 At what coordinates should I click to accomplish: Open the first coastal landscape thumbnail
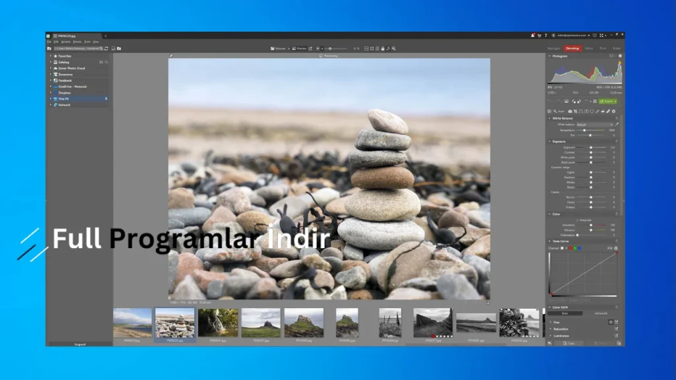[132, 322]
